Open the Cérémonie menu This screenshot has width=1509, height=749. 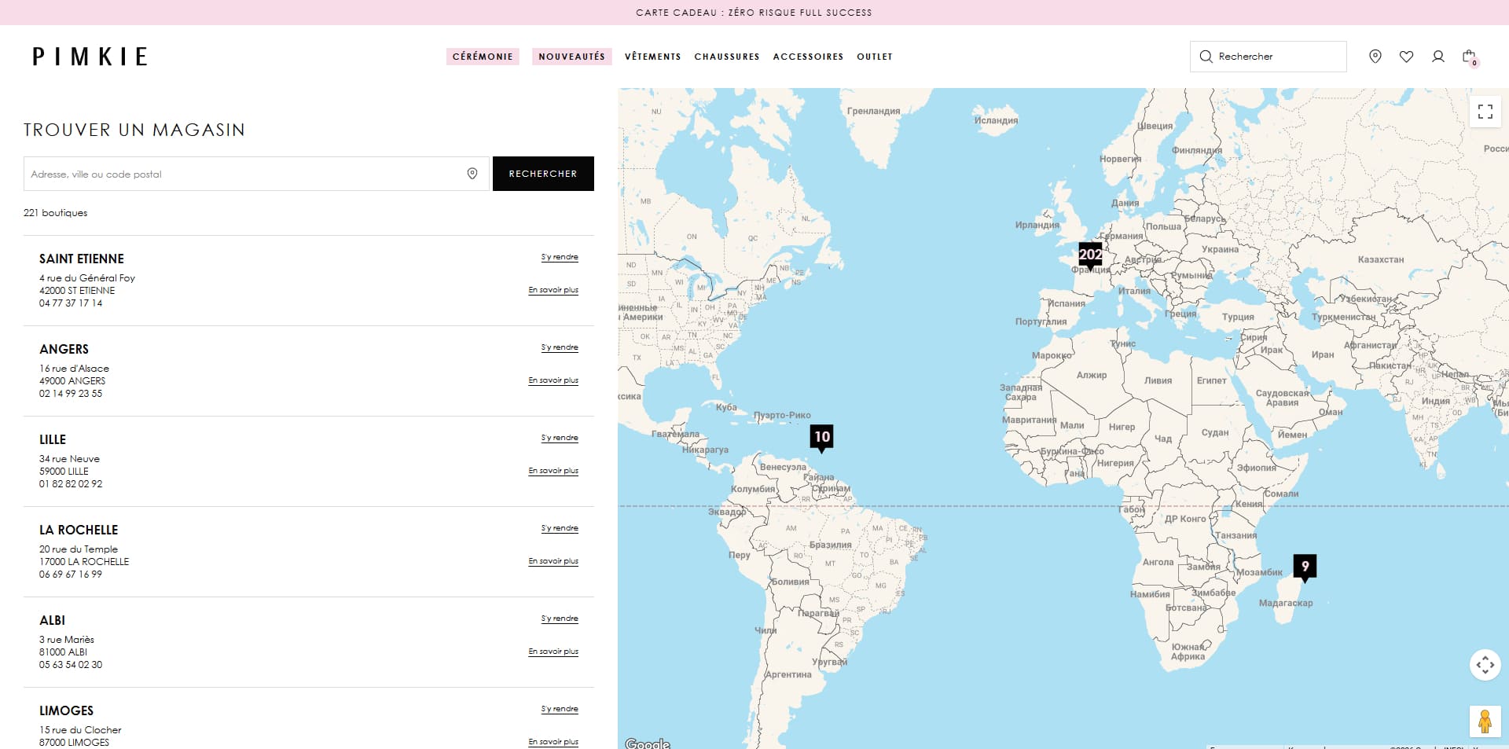483,57
